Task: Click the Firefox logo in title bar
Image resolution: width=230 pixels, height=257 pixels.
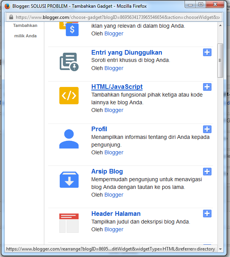Action: 7,6
